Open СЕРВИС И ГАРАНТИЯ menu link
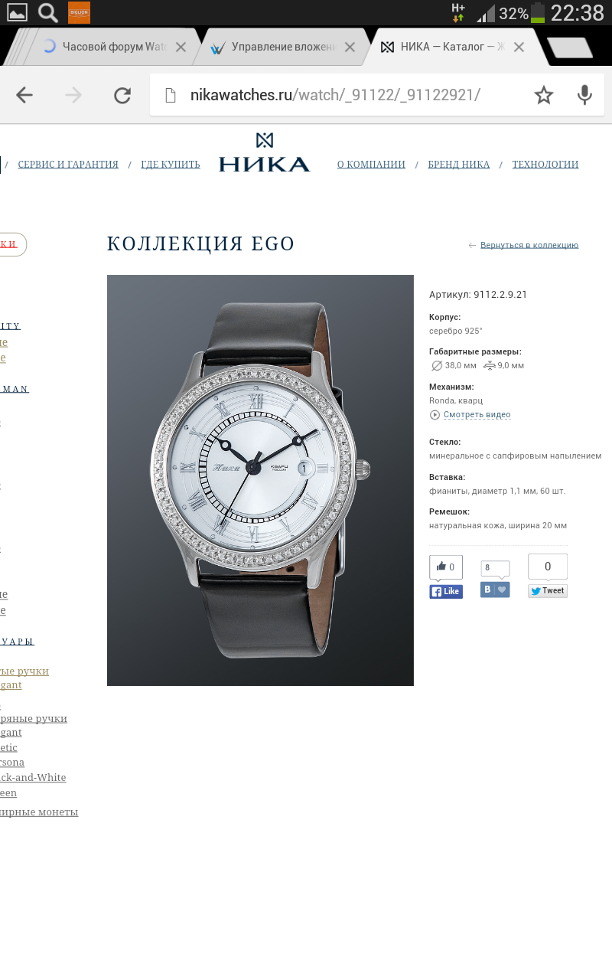This screenshot has height=980, width=612. pyautogui.click(x=68, y=165)
